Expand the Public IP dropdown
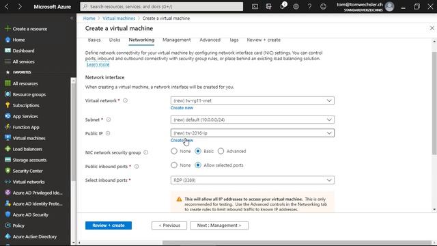The image size is (437, 246). pyautogui.click(x=253, y=133)
